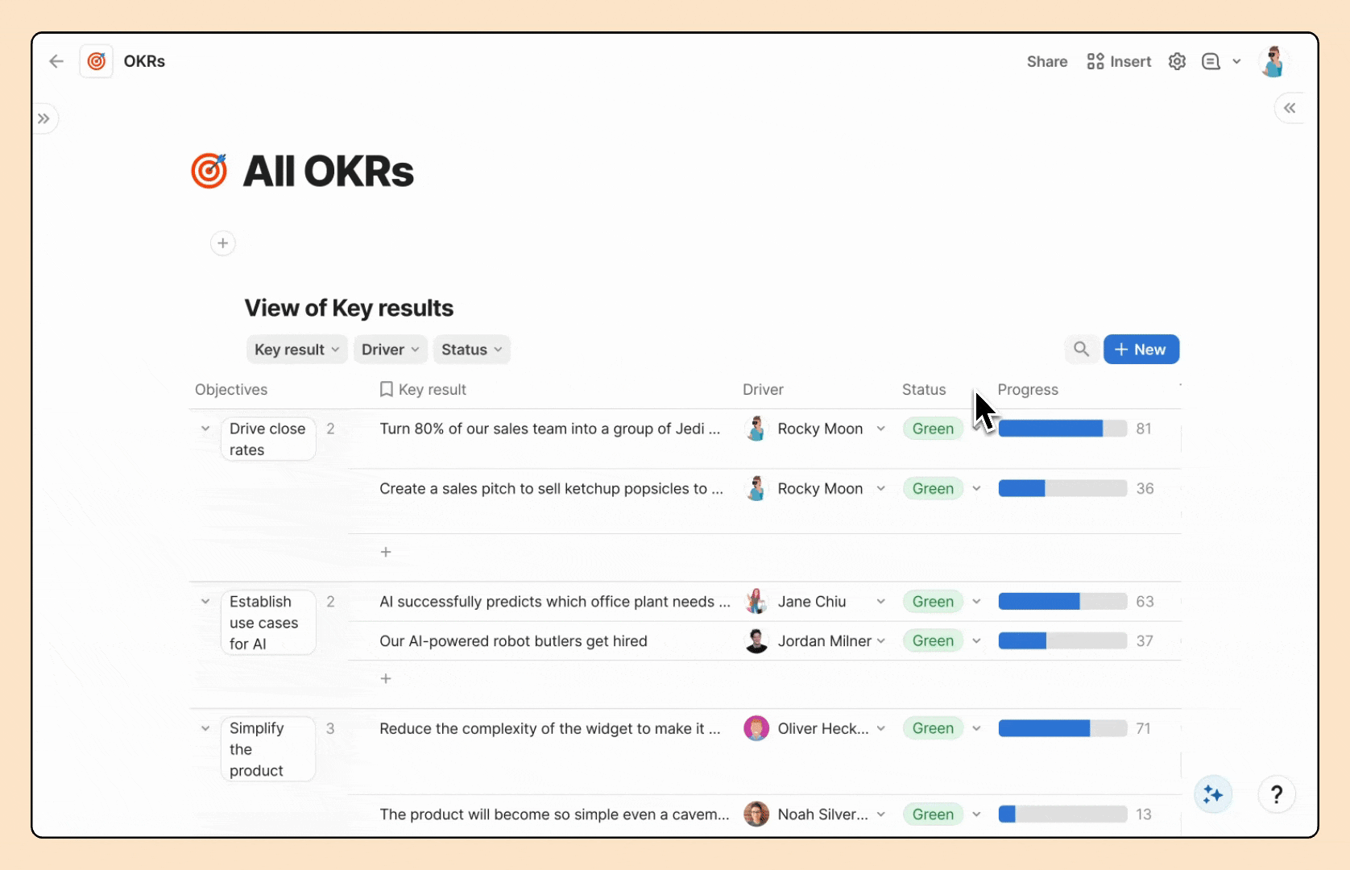Image resolution: width=1350 pixels, height=870 pixels.
Task: Collapse the Drive close rates group
Action: pos(205,429)
